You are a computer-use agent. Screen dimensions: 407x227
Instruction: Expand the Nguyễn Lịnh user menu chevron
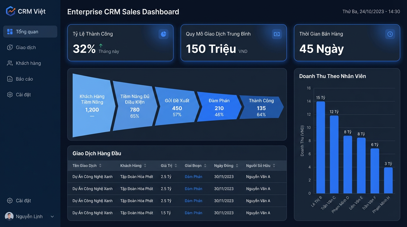coord(52,217)
